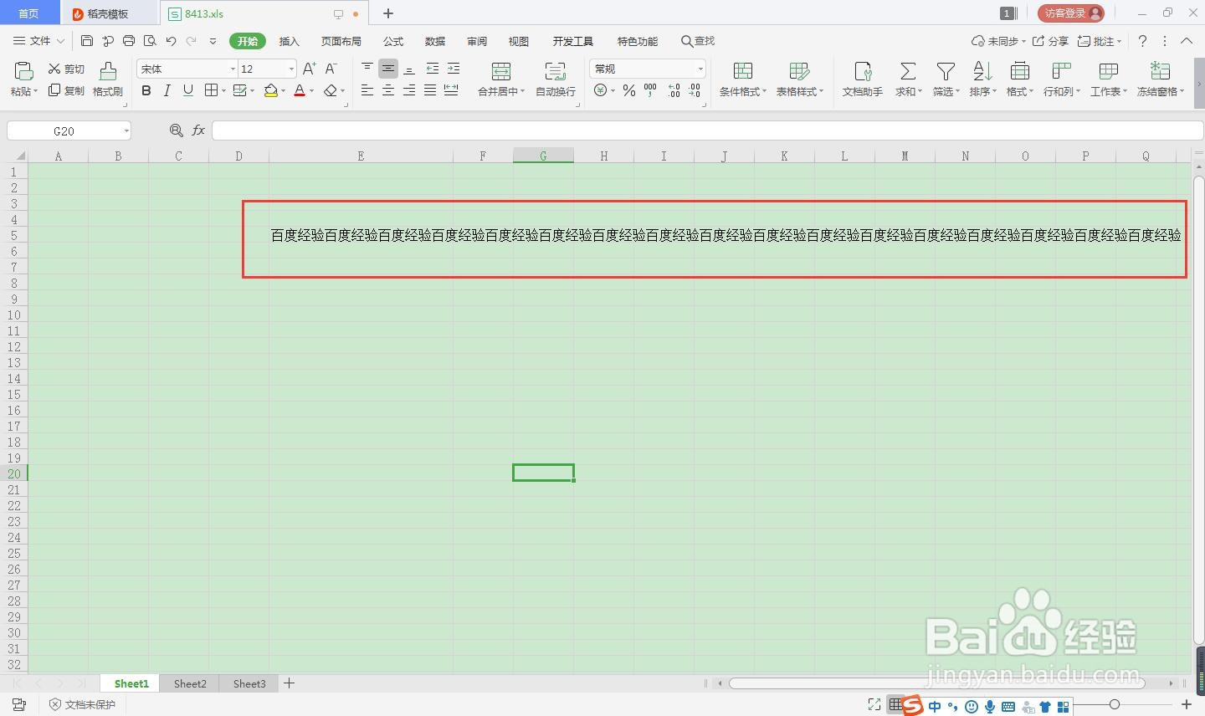Image resolution: width=1205 pixels, height=716 pixels.
Task: Select the 求和 (AutoSum) tool
Action: (906, 79)
